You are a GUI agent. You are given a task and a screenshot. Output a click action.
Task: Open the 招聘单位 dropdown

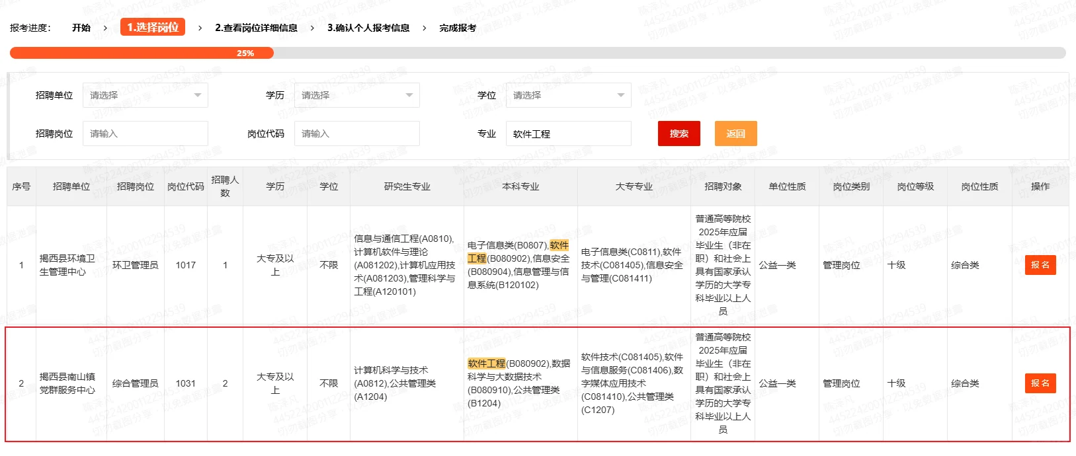[x=145, y=95]
